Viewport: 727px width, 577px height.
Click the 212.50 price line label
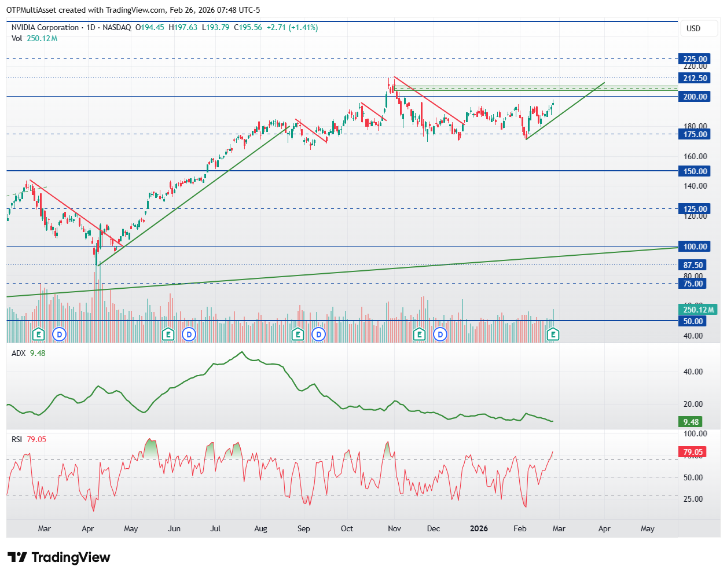tap(695, 78)
